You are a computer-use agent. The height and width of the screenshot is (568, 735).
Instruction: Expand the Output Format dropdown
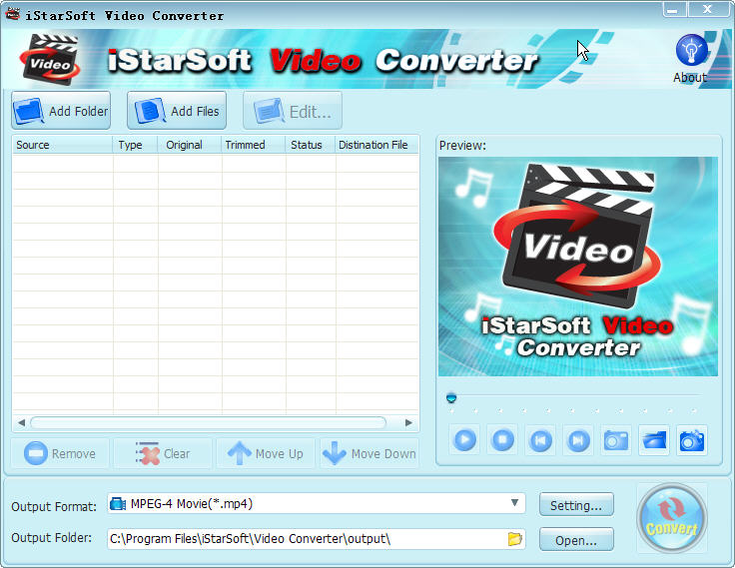coord(514,503)
